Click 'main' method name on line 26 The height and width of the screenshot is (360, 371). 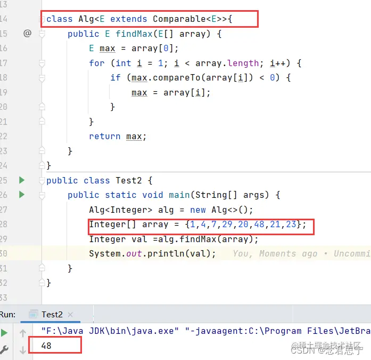click(x=179, y=195)
